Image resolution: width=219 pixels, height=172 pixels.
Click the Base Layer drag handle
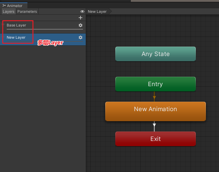[3, 24]
